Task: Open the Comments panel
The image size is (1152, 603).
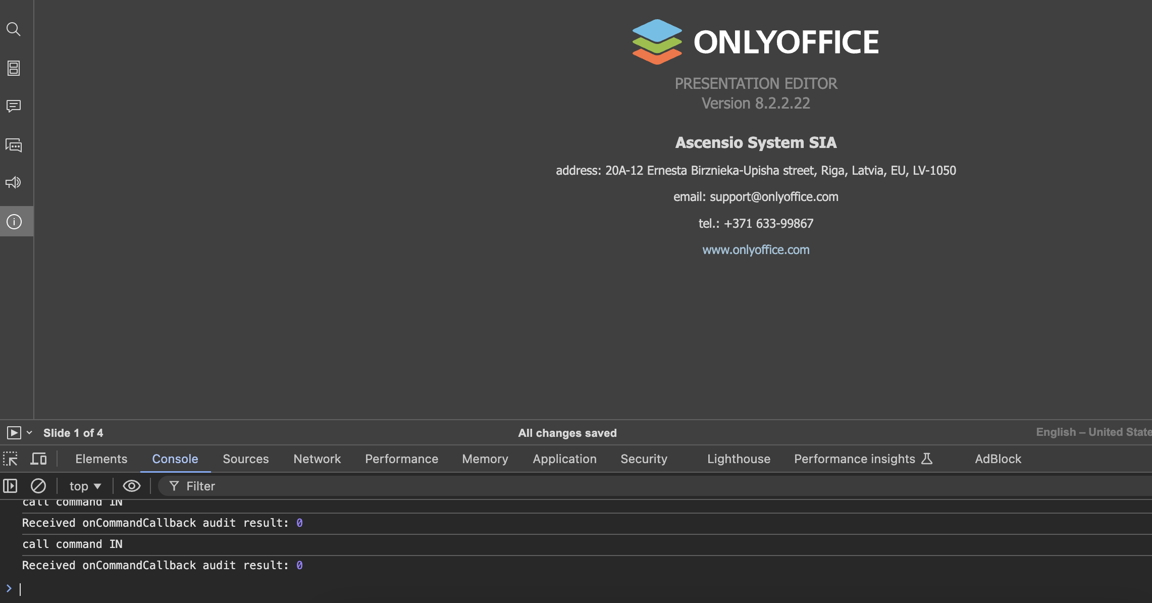Action: [14, 106]
